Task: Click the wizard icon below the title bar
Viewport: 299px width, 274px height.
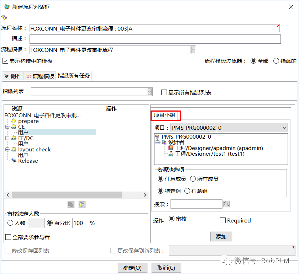Action: point(4,17)
